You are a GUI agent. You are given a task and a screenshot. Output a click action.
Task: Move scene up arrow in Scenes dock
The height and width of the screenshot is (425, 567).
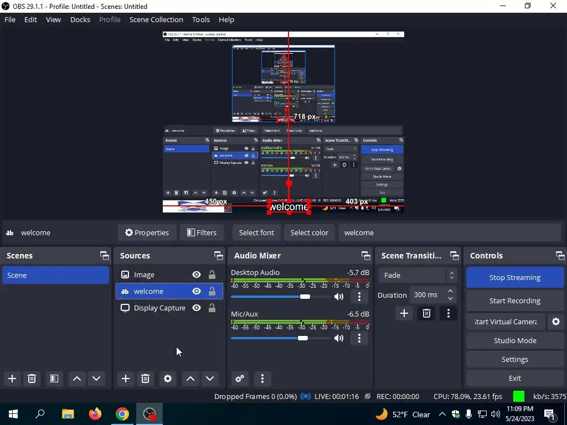[76, 379]
